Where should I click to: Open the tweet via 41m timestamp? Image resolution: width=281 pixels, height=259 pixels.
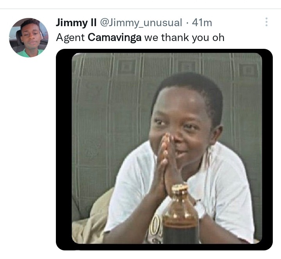[202, 23]
